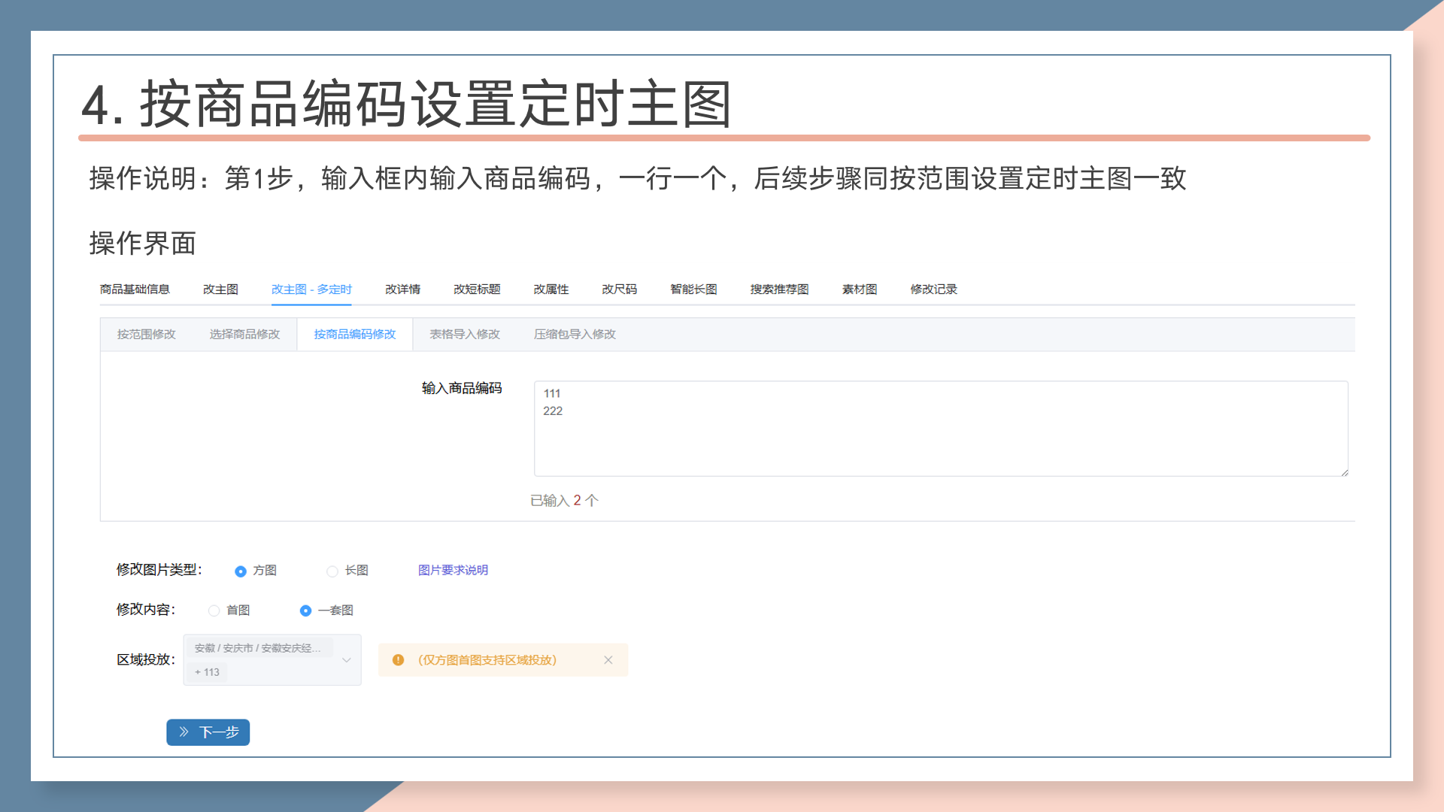
Task: Select the 方图 radio option
Action: (x=241, y=571)
